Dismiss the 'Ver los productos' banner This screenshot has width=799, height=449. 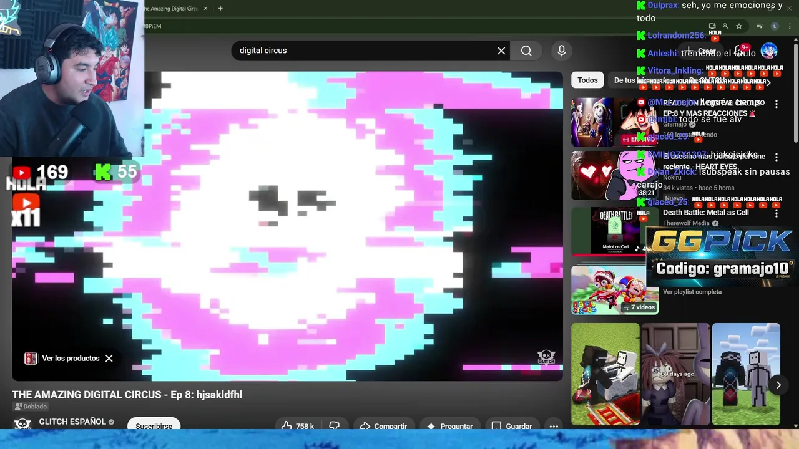pyautogui.click(x=109, y=359)
